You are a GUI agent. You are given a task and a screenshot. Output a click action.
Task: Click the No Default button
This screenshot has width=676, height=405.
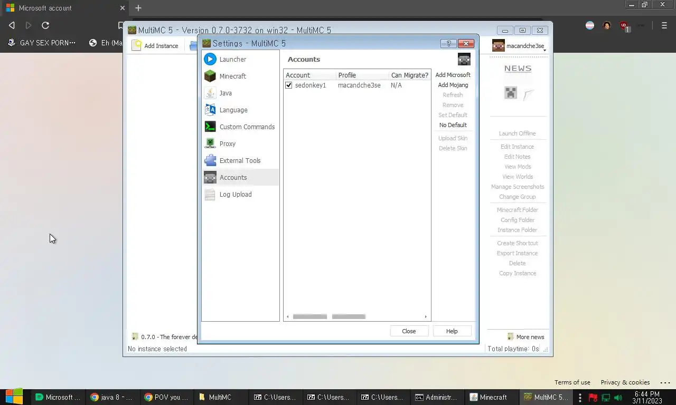(x=453, y=125)
